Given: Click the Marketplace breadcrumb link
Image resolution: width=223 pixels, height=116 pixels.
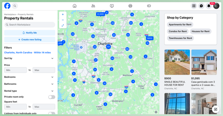Looking at the screenshot, I should pos(10,15).
